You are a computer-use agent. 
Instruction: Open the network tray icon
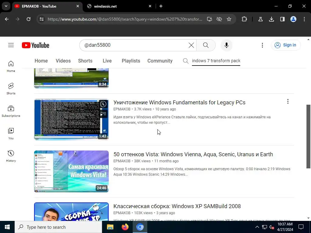[265, 227]
